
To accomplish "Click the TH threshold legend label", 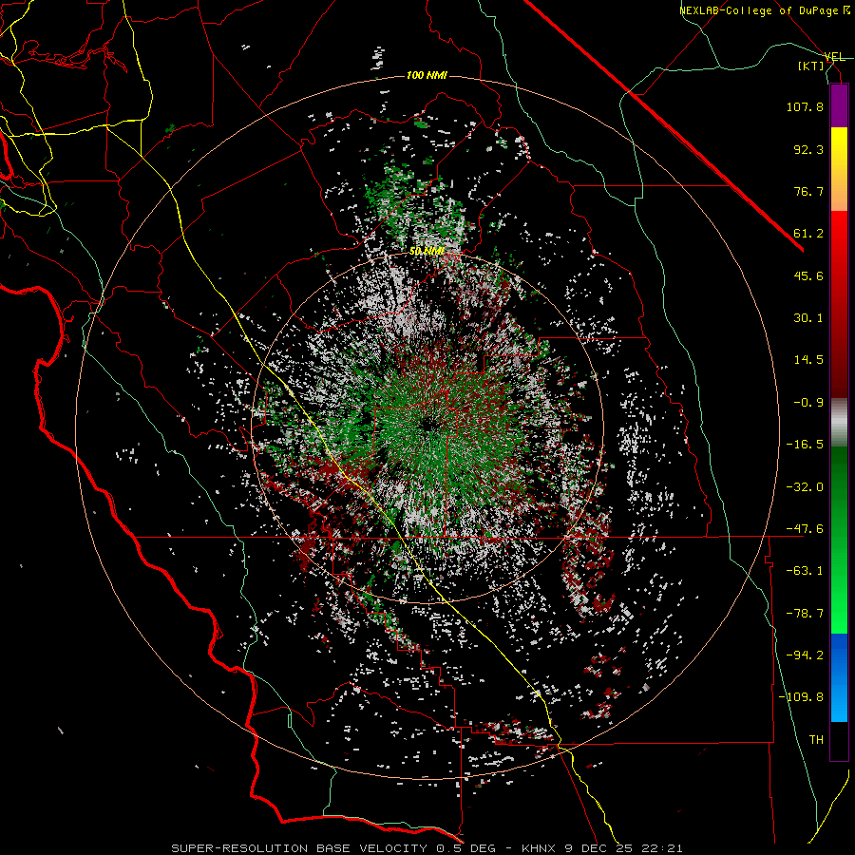I will [x=816, y=740].
